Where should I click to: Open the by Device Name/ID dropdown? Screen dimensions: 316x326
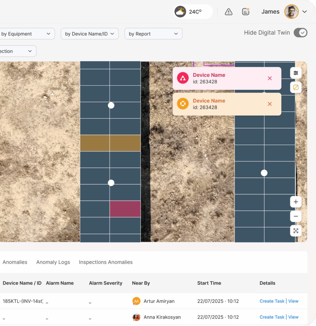pos(90,34)
